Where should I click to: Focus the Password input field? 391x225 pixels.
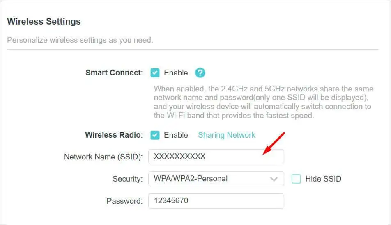coord(216,201)
